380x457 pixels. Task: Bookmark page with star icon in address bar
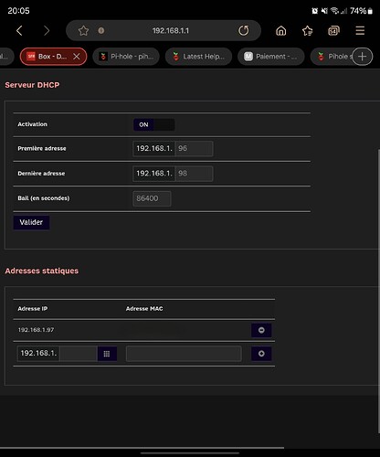83,30
